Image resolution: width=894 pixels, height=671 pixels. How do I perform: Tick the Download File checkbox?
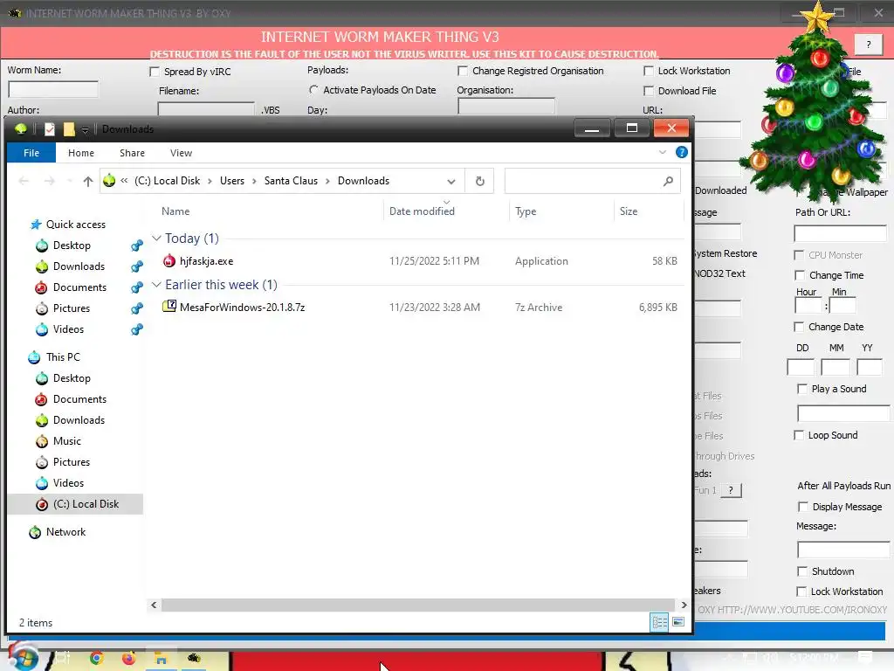tap(649, 91)
